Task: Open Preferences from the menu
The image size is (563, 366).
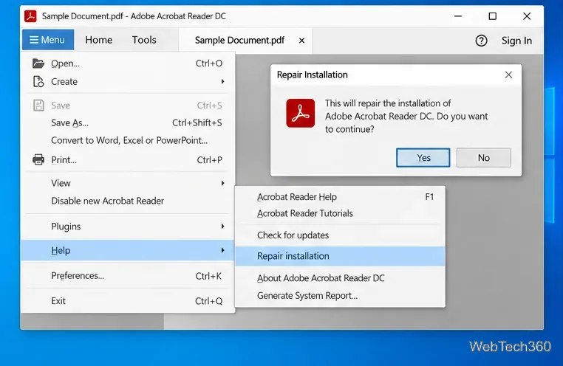Action: [x=128, y=276]
